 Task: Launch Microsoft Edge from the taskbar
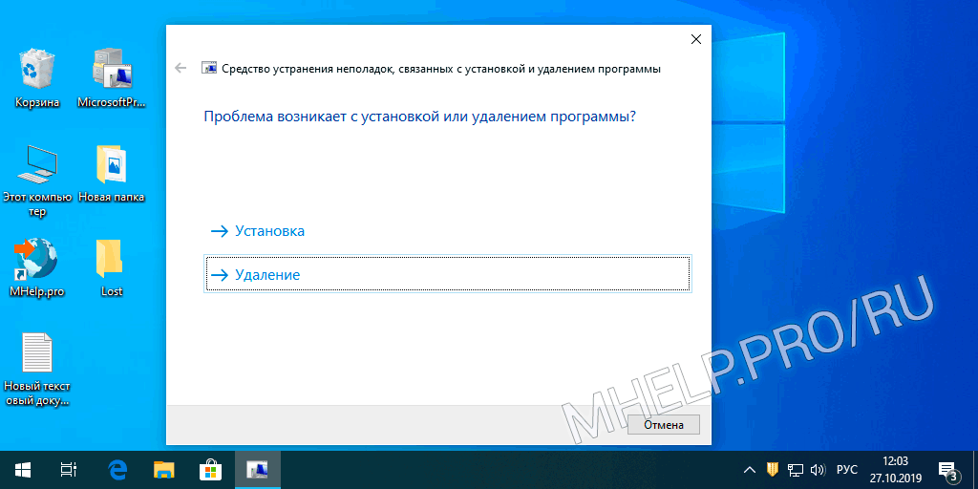[117, 470]
